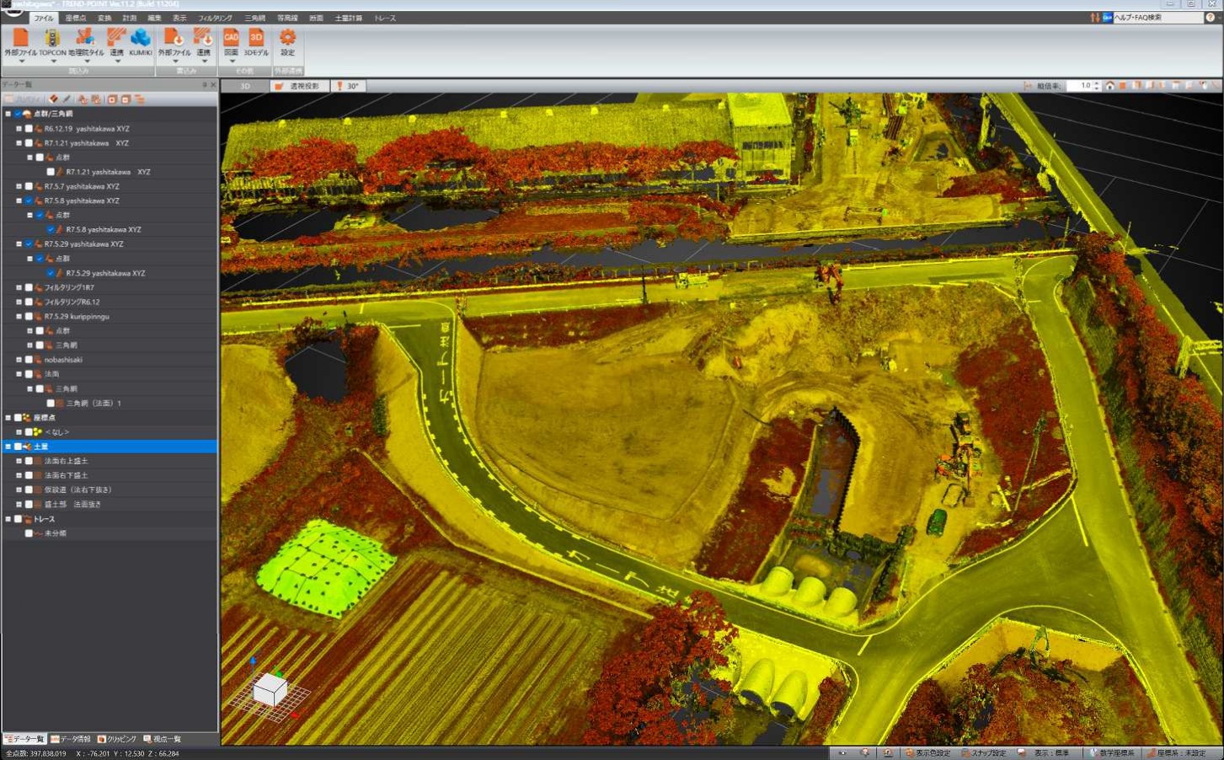Click the 倍率 magnification stepper arrows
This screenshot has width=1224, height=760.
click(1097, 86)
